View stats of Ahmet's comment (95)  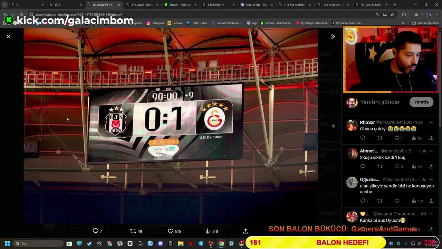point(417,167)
